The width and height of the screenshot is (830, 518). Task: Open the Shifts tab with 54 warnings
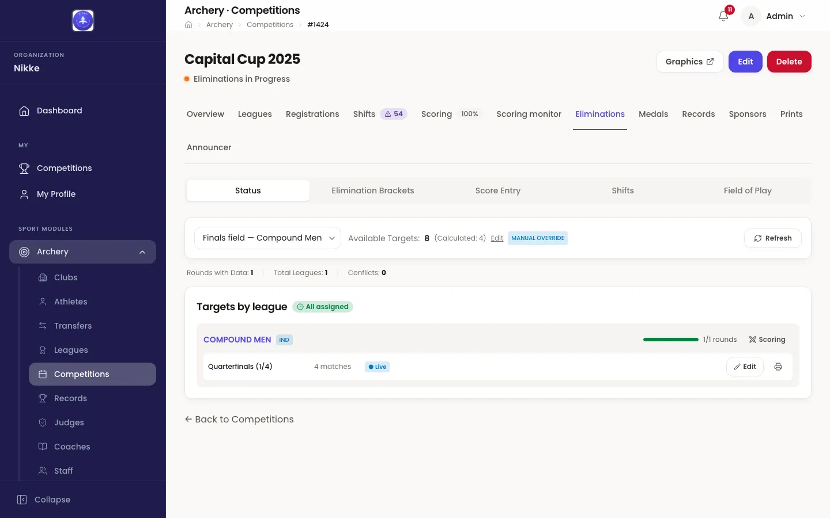point(380,114)
